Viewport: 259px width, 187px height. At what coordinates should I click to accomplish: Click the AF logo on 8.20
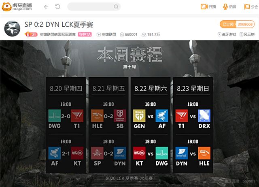tap(55, 153)
